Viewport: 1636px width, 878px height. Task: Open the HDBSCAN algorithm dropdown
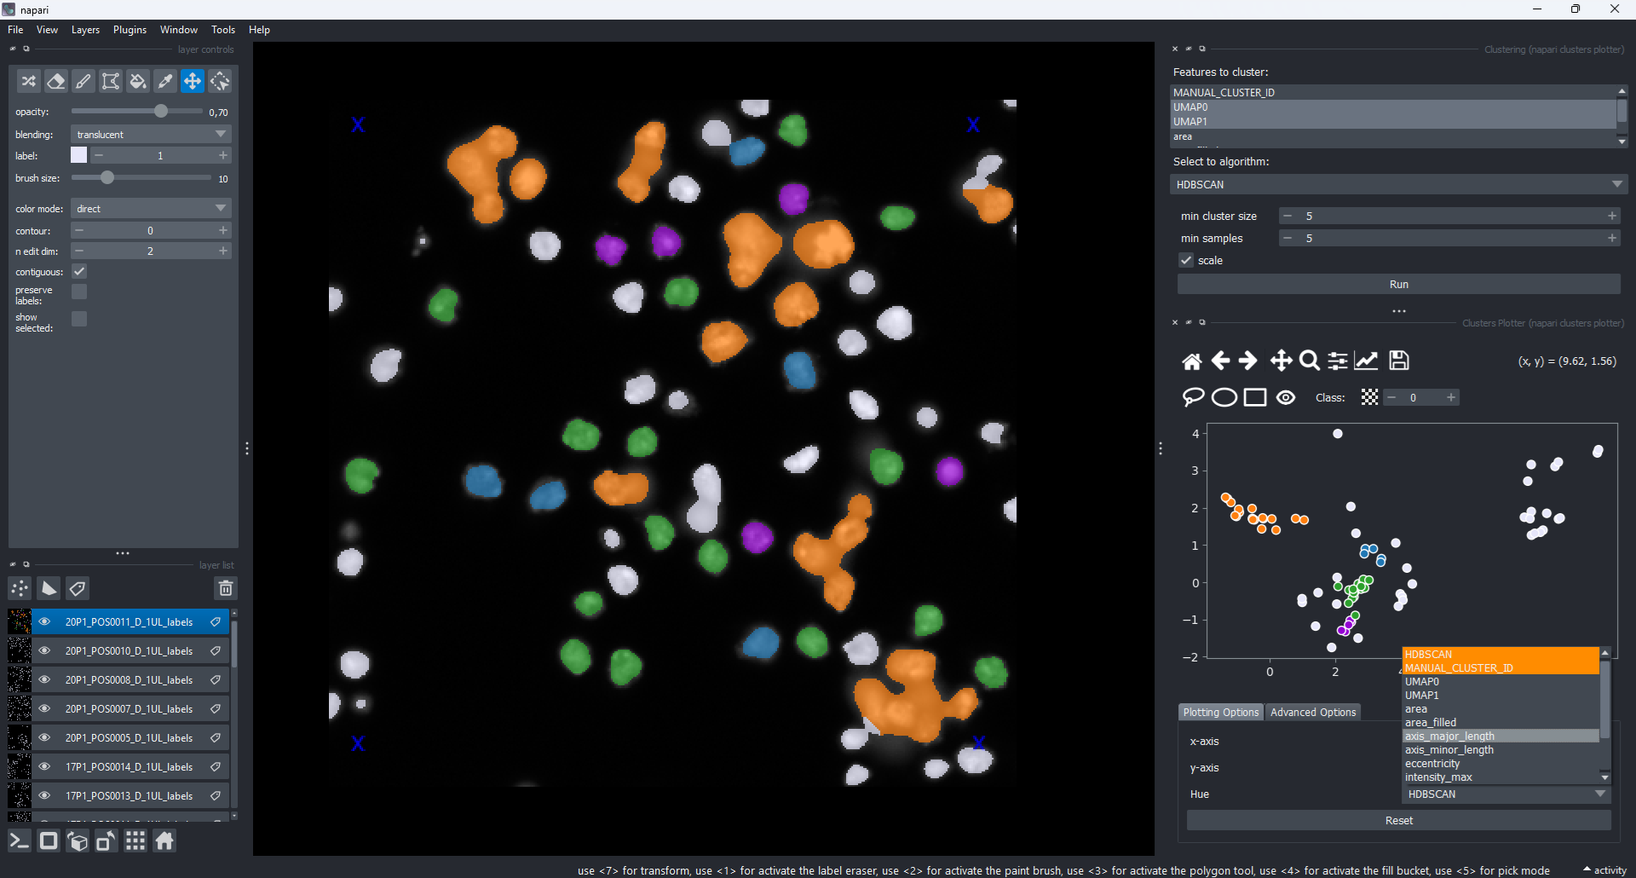click(x=1398, y=184)
